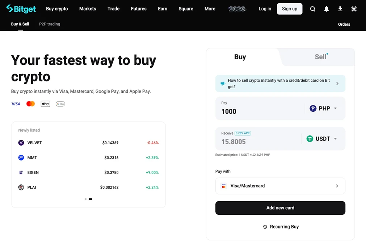Click the EIGEN change +9.00%
Image resolution: width=366 pixels, height=244 pixels.
click(x=152, y=172)
